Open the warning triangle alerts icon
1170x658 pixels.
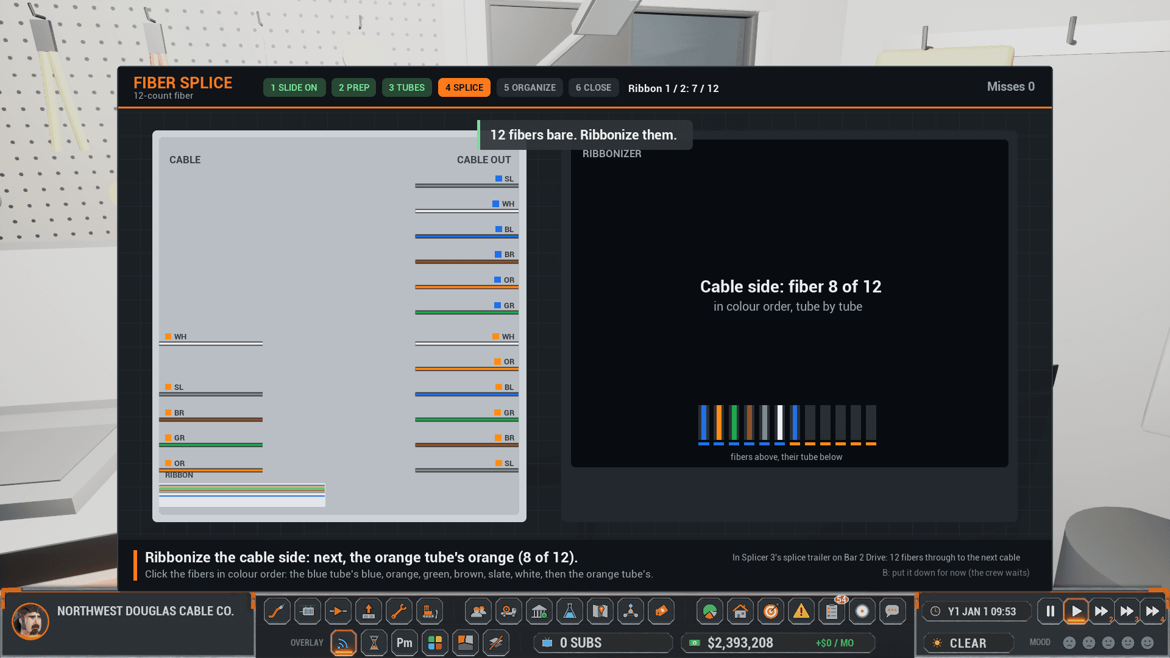tap(801, 611)
